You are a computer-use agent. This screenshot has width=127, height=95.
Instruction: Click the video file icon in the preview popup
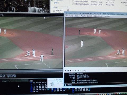(x=52, y=84)
